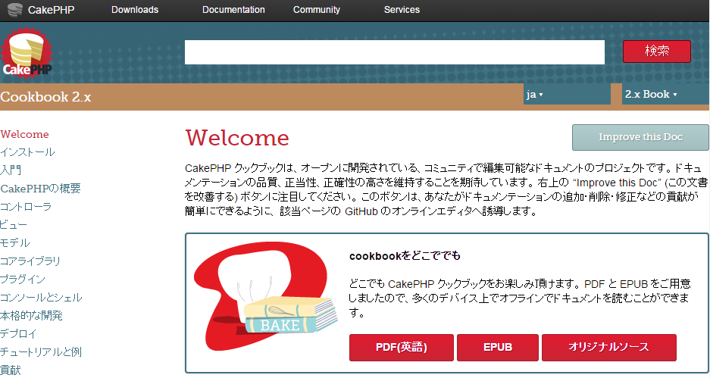This screenshot has height=378, width=710.
Task: Focus the search input field
Action: (x=394, y=52)
